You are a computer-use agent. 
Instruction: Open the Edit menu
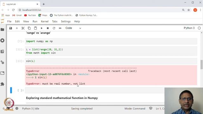click(17, 22)
